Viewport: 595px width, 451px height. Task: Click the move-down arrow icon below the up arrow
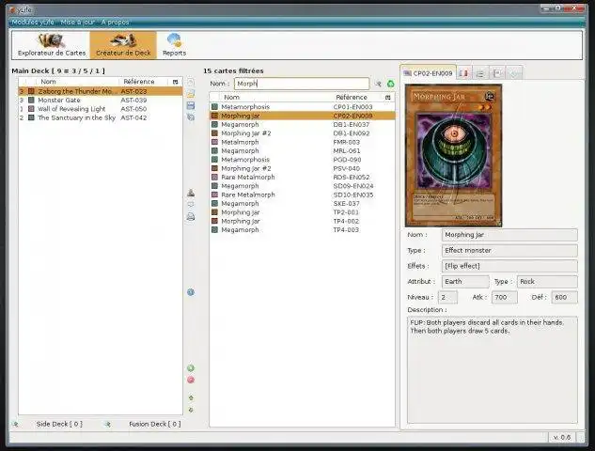coord(191,410)
